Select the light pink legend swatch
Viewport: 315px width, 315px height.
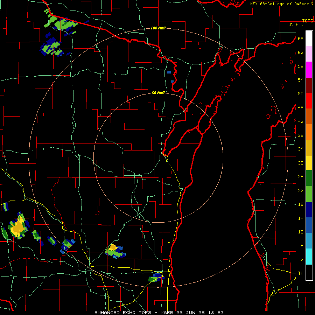tap(309, 54)
